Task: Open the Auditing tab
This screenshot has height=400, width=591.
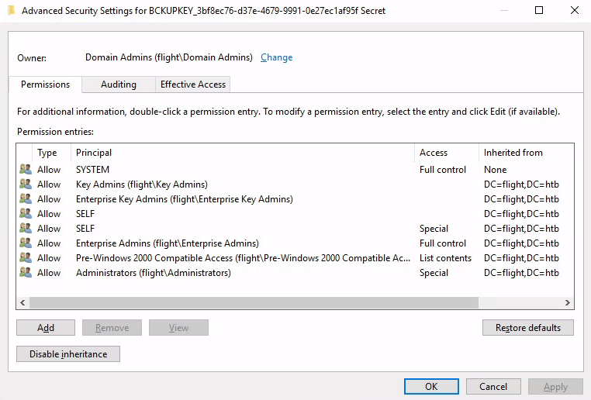Action: (119, 84)
